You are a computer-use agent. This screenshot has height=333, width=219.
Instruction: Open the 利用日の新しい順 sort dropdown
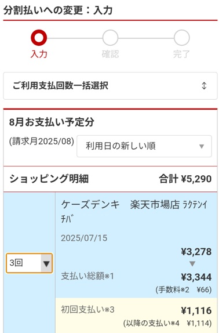pos(144,146)
